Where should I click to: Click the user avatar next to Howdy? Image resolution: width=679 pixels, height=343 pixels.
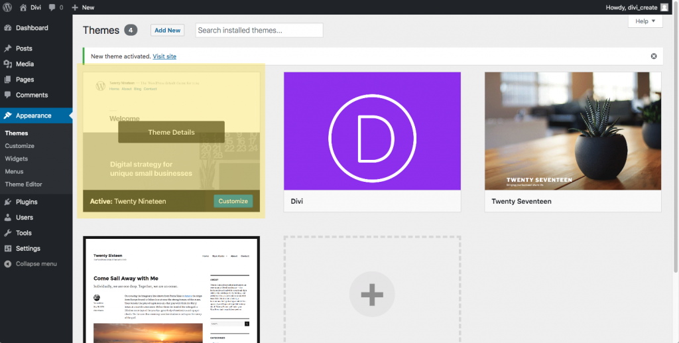(x=664, y=7)
